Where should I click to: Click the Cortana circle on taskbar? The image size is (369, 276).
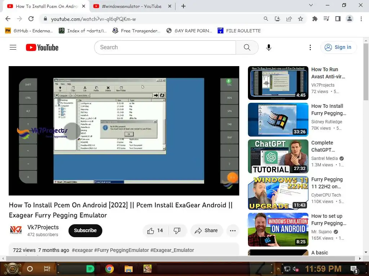tap(30, 269)
